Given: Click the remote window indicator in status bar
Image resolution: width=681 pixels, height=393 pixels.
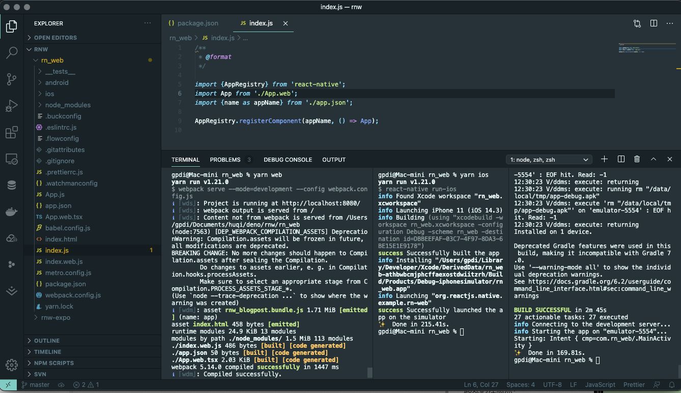Looking at the screenshot, I should [8, 385].
